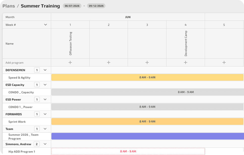244x155 pixels.
Task: Open ESD Power count badge
Action: click(x=37, y=99)
